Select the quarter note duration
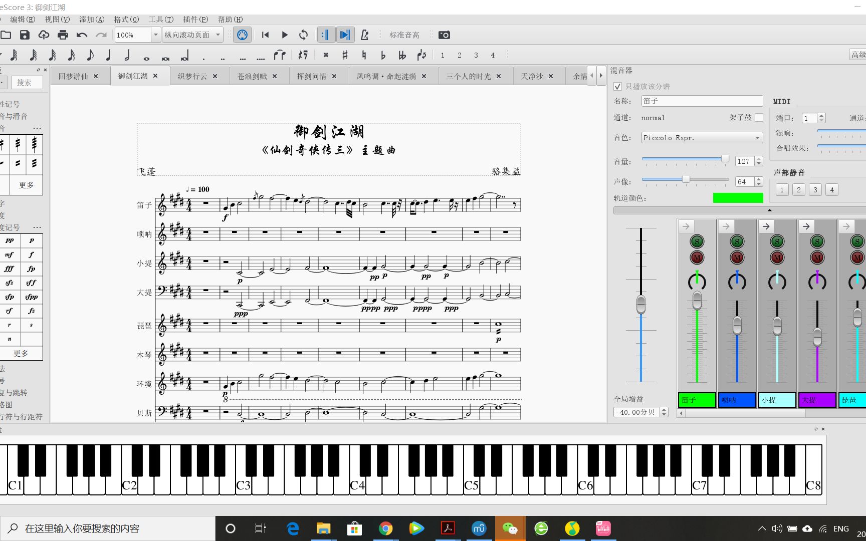Image resolution: width=866 pixels, height=541 pixels. tap(108, 55)
